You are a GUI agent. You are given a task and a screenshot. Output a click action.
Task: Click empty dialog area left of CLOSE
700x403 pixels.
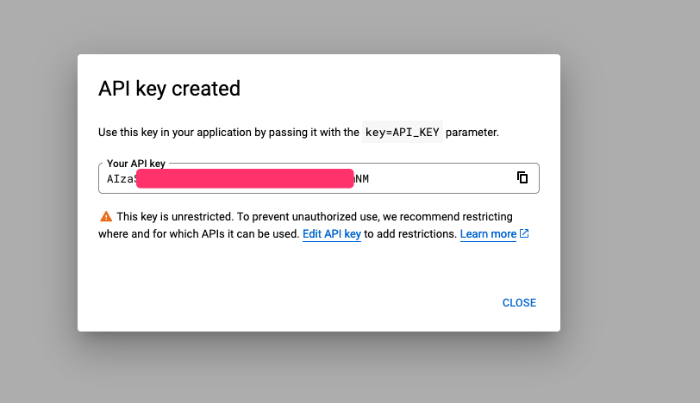302,302
